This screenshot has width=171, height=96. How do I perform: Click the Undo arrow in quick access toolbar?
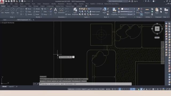pos(25,1)
